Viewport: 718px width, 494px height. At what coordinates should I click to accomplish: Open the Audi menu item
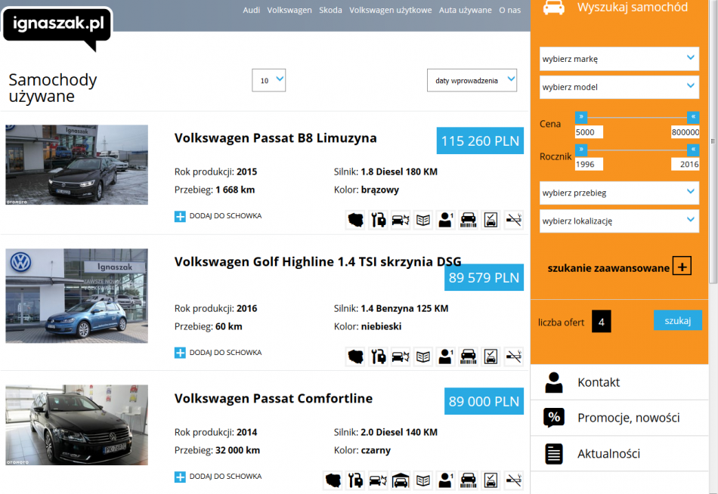tap(252, 10)
